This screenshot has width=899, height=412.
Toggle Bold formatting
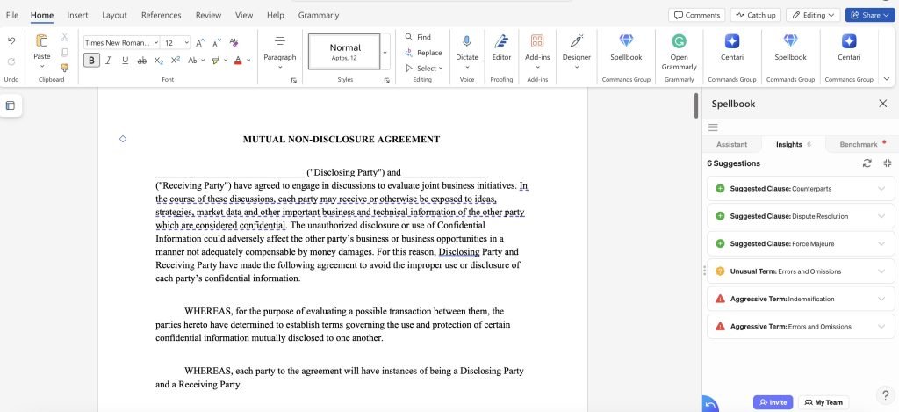point(91,60)
